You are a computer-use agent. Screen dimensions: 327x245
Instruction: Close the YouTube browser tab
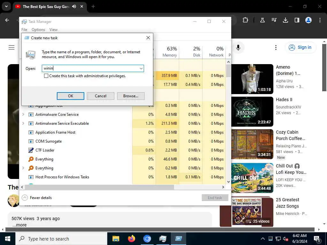tap(82, 6)
